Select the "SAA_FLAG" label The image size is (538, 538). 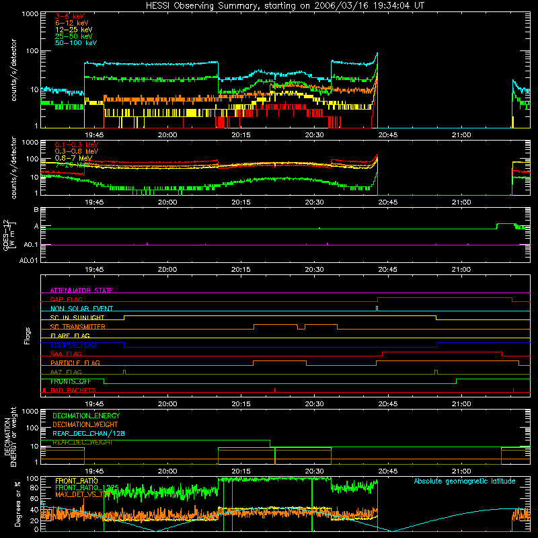(66, 354)
